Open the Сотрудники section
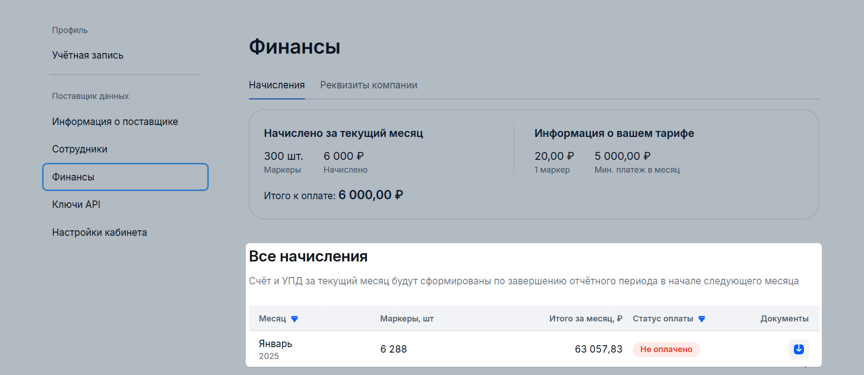The height and width of the screenshot is (375, 864). 79,149
